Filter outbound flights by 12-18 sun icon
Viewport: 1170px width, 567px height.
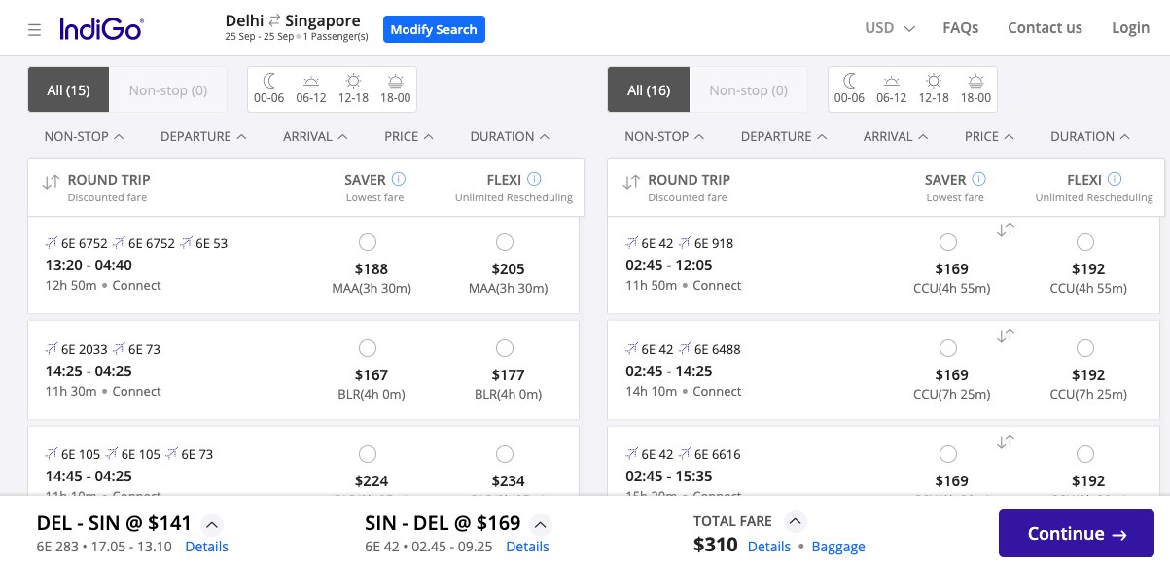353,89
